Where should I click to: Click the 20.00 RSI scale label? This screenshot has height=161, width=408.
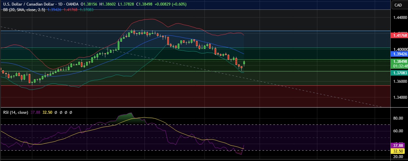tap(398, 157)
